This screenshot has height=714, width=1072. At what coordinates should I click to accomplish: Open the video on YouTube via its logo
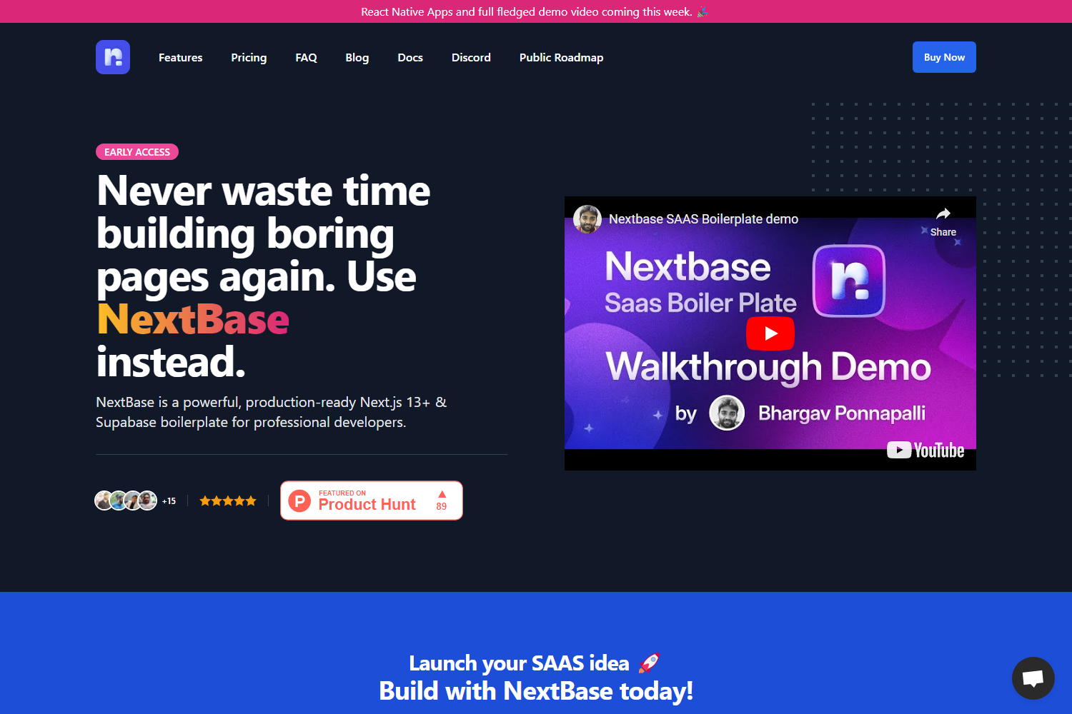pos(926,450)
